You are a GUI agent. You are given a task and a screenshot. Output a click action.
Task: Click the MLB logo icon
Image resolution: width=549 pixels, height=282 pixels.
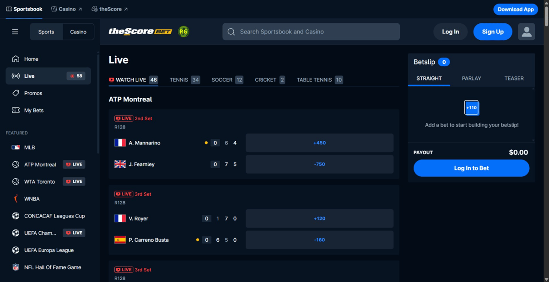(16, 148)
